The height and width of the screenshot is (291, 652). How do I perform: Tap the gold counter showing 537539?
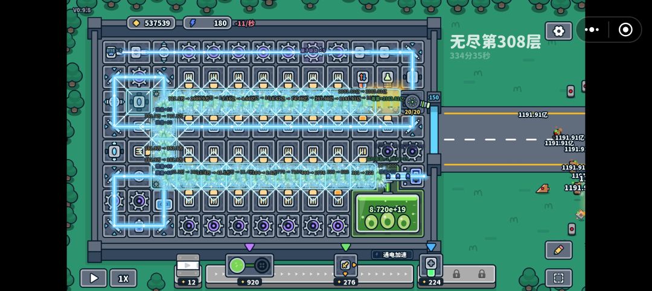(x=151, y=23)
